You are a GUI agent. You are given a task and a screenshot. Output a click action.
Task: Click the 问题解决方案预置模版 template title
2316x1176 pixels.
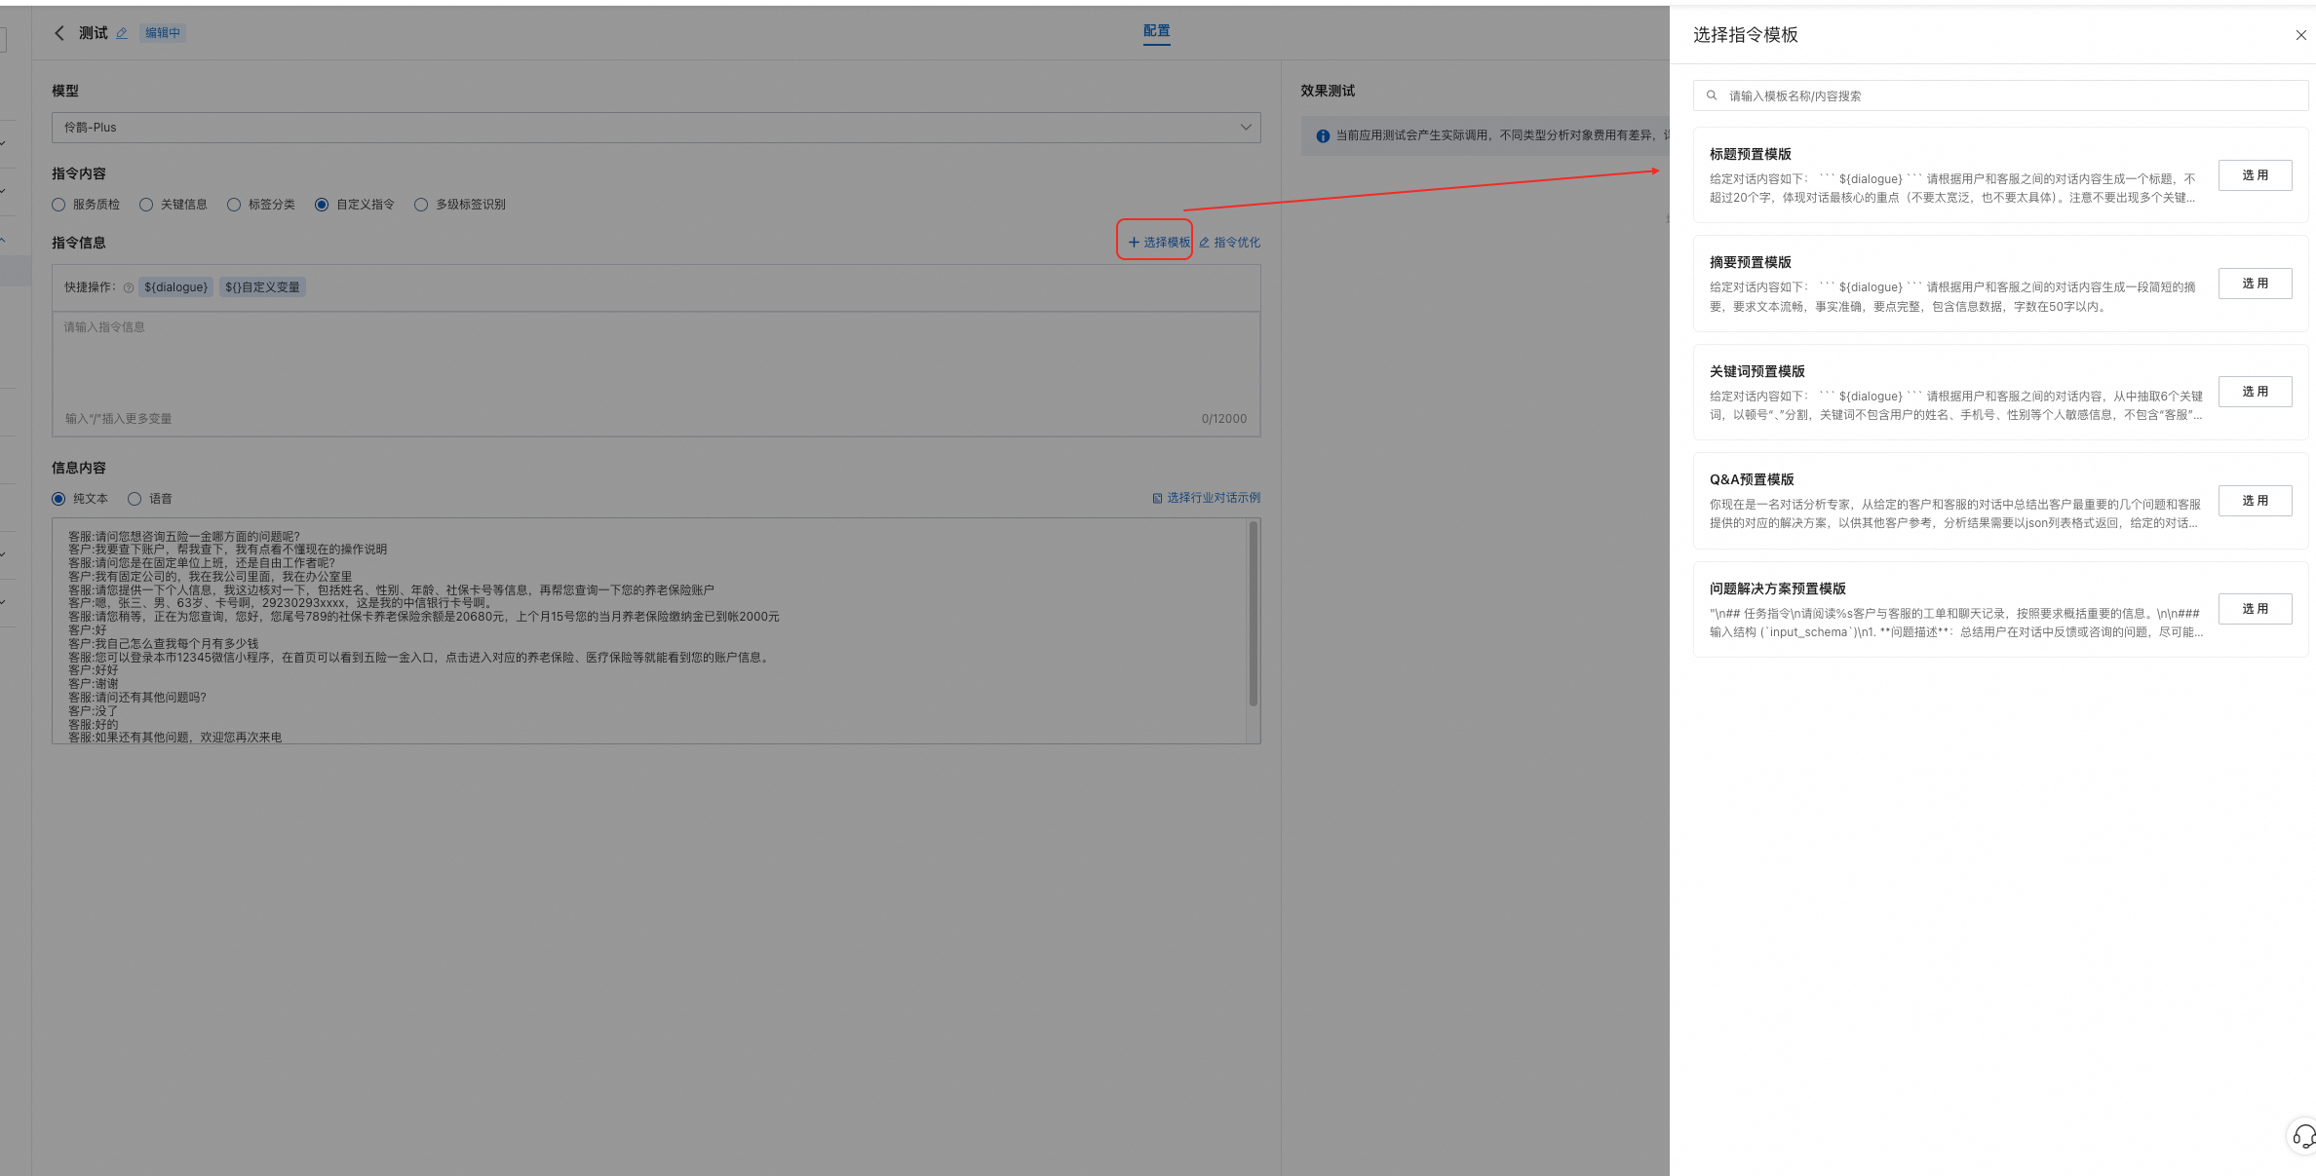(1778, 588)
